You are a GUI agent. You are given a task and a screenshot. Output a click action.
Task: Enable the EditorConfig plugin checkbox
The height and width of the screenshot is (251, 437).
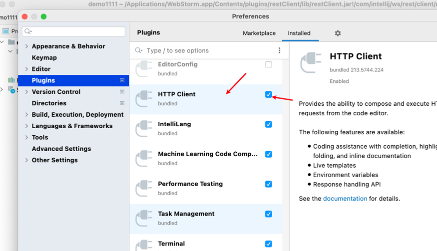(x=268, y=65)
